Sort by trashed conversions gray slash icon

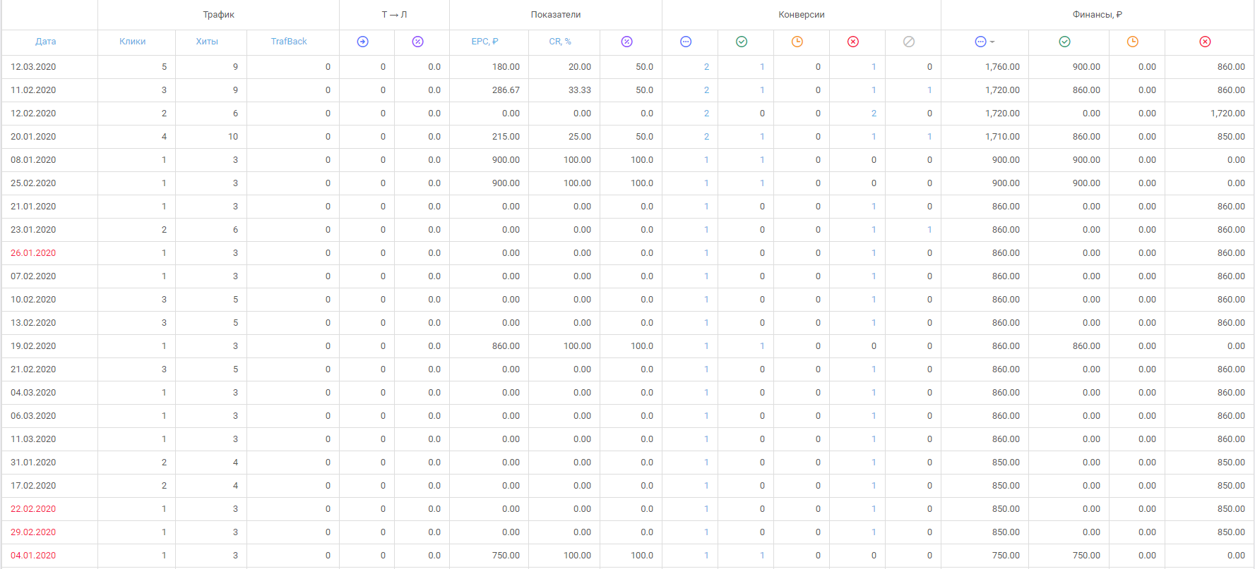tap(909, 42)
